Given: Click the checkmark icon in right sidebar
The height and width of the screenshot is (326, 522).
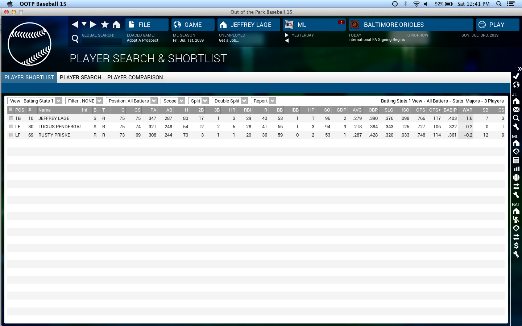Looking at the screenshot, I should coord(516,76).
